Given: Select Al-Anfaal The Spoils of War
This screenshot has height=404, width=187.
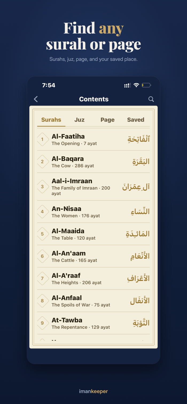Looking at the screenshot, I should pyautogui.click(x=93, y=301).
